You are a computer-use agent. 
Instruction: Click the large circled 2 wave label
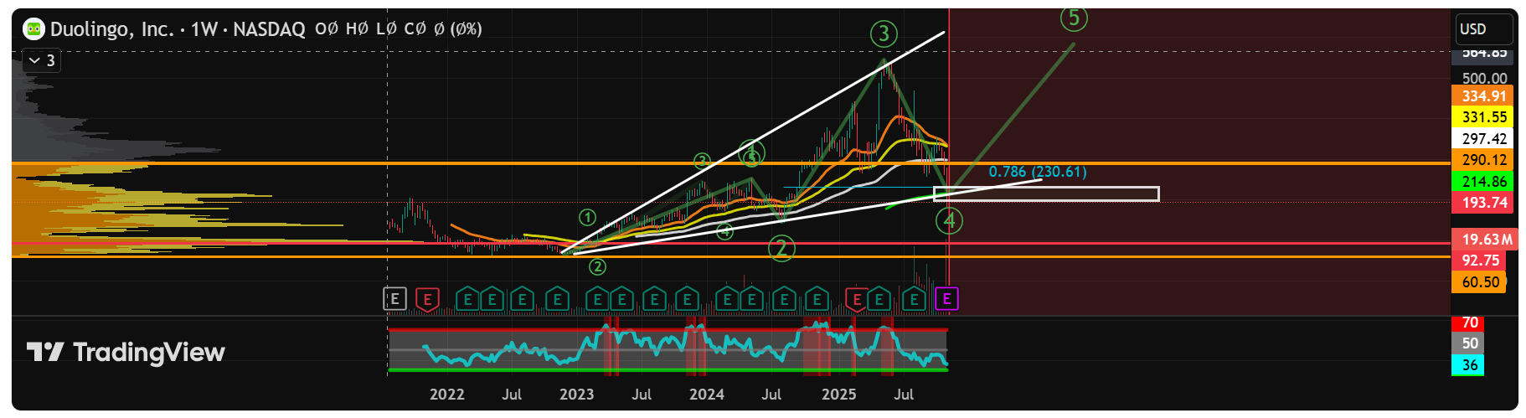pos(781,248)
